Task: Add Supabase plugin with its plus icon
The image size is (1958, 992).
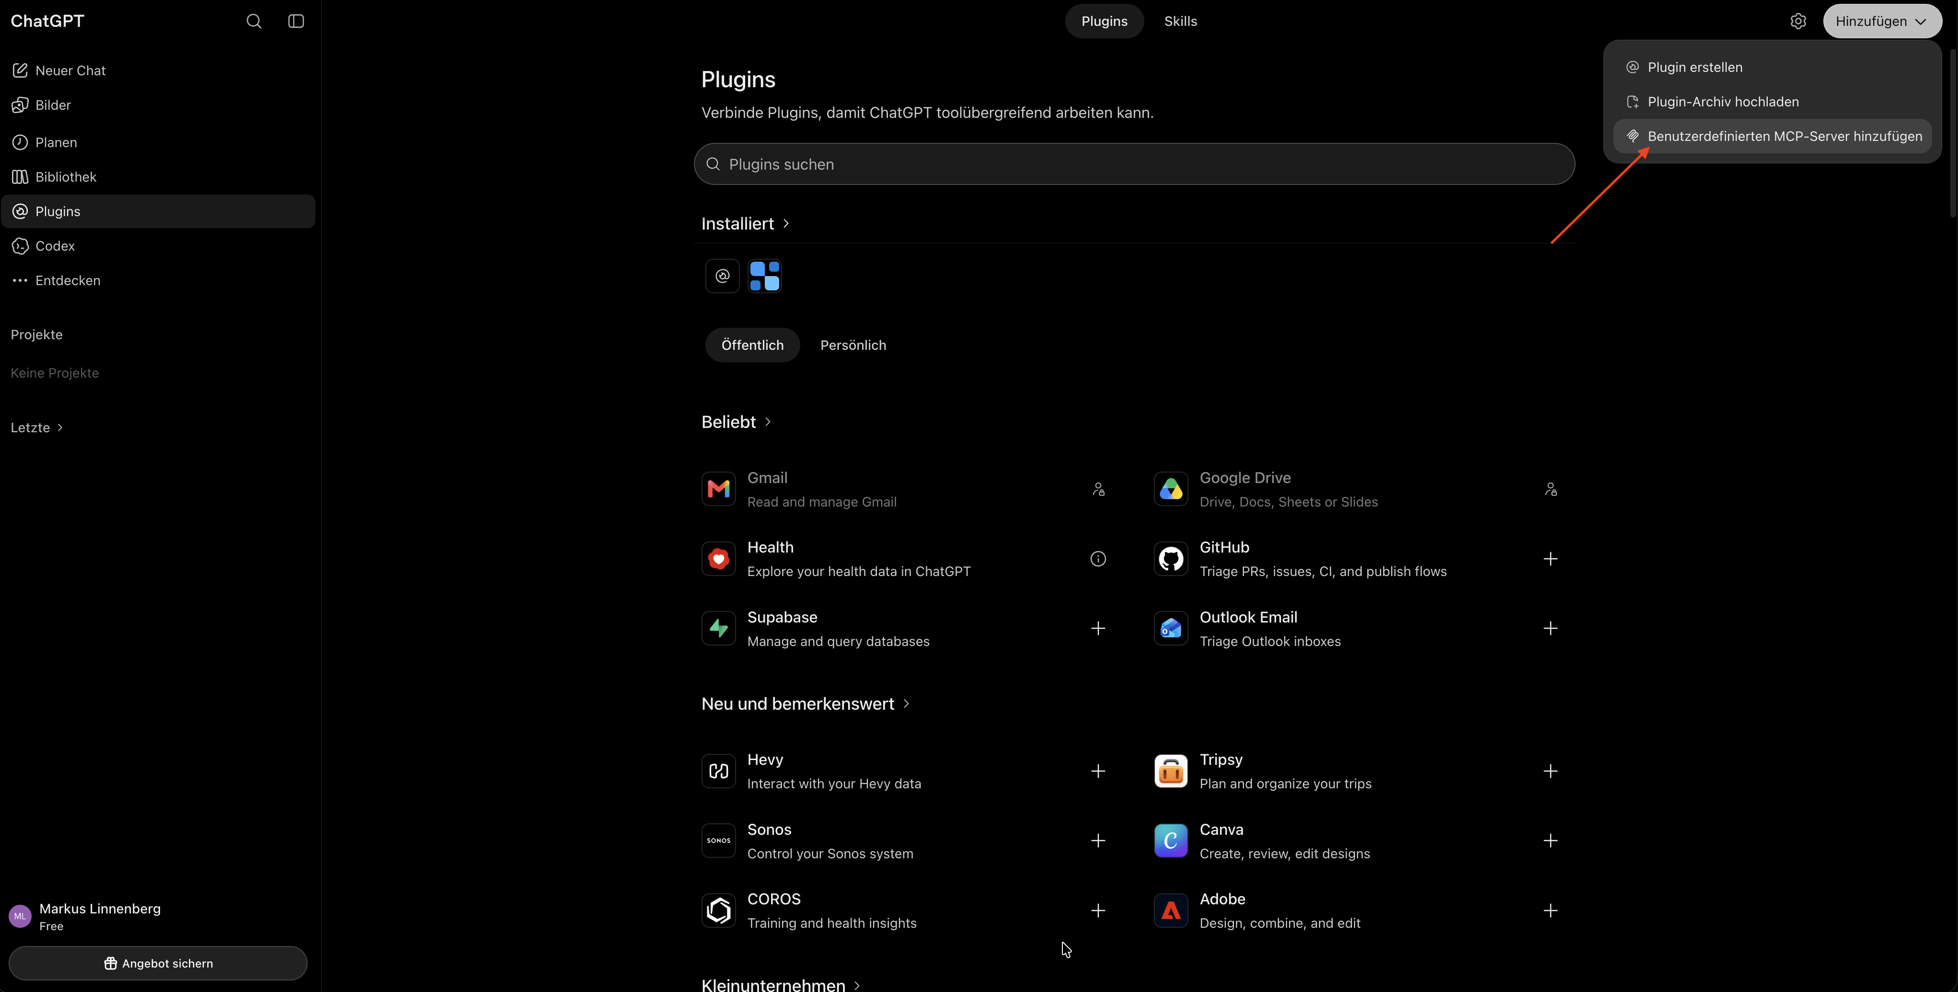Action: pyautogui.click(x=1098, y=629)
